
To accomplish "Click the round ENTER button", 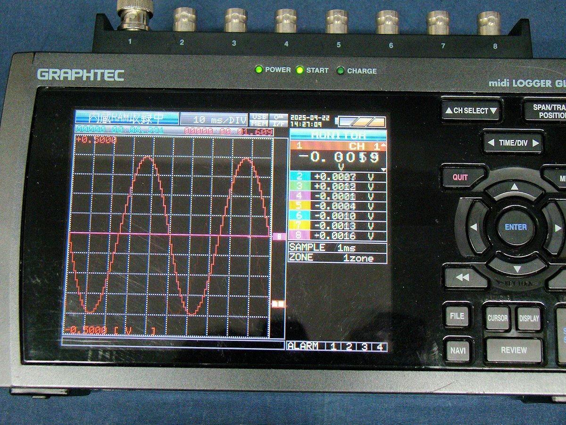I will (x=516, y=227).
